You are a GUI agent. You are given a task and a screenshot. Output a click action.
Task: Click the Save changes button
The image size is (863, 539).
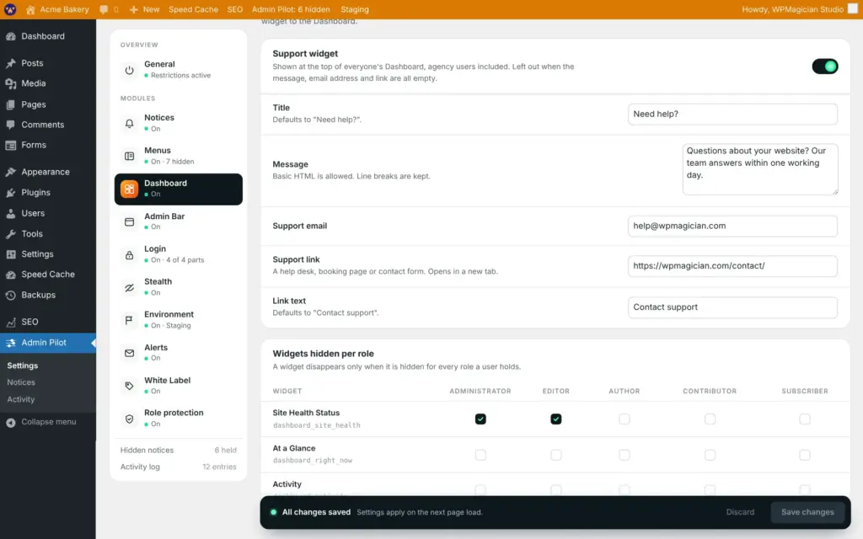coord(807,512)
